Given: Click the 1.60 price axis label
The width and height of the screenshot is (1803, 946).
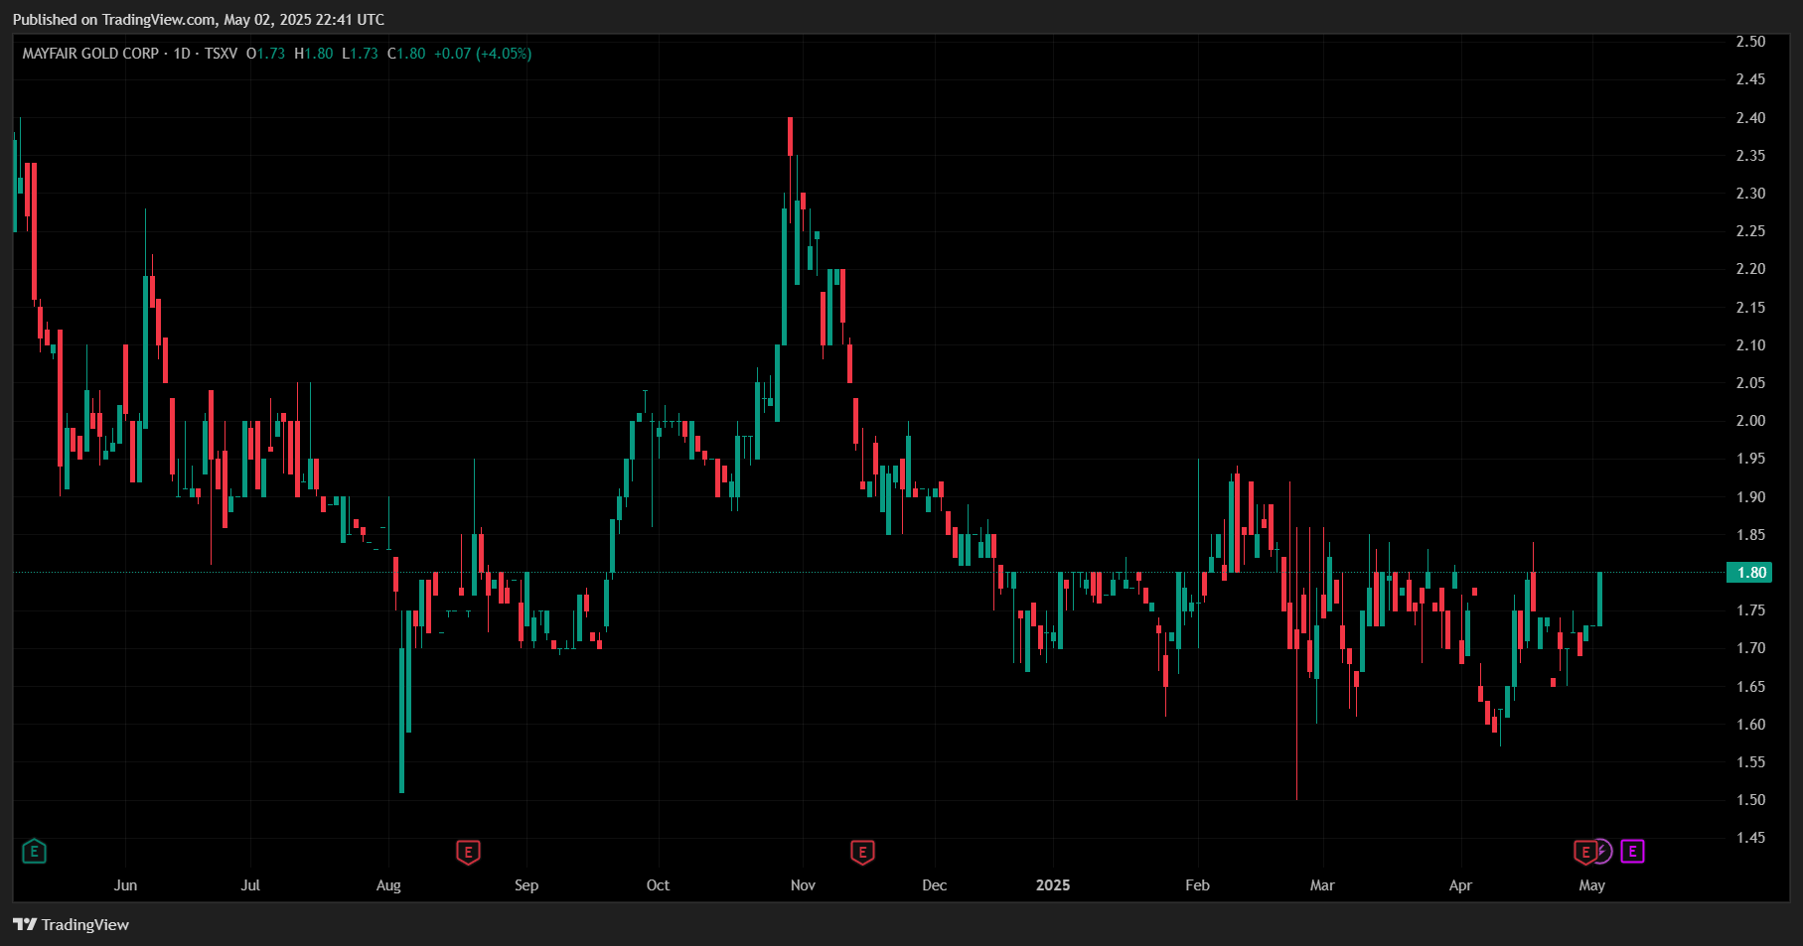Looking at the screenshot, I should [1750, 725].
